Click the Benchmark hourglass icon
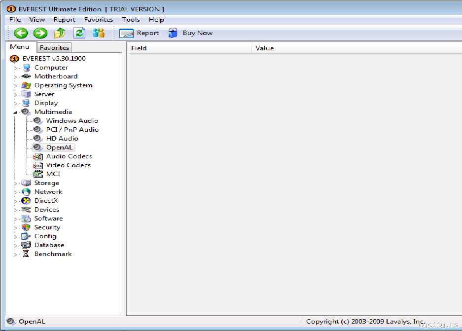 (x=26, y=254)
